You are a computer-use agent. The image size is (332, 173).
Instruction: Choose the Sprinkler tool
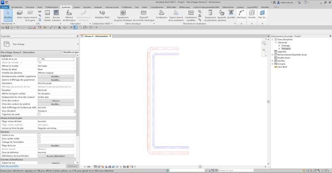point(232,14)
